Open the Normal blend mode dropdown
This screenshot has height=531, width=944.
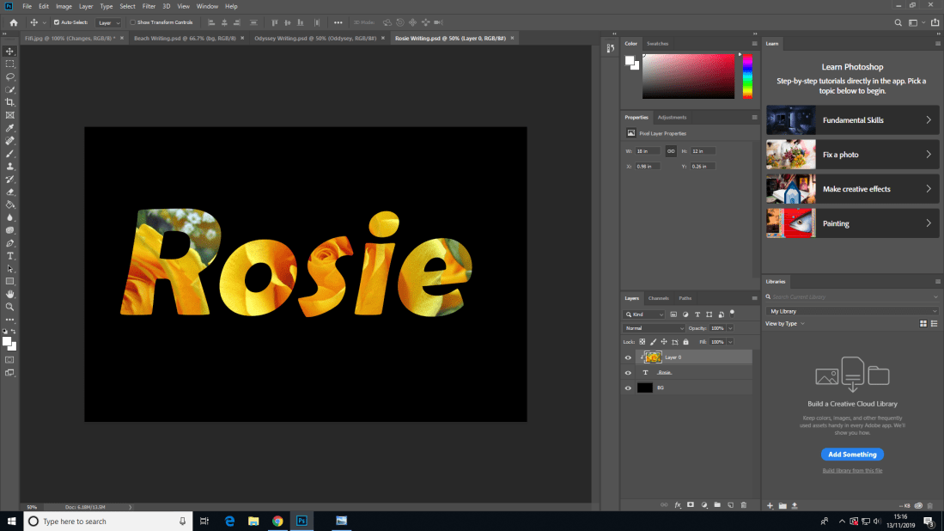(655, 328)
